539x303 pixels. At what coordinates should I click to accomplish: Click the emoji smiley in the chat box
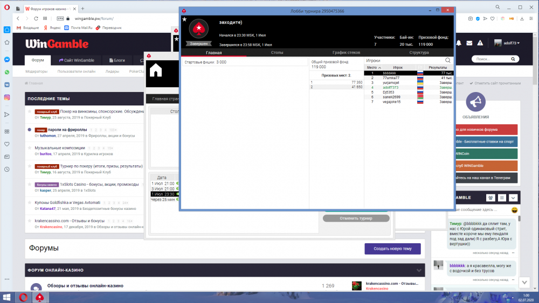[x=515, y=209]
